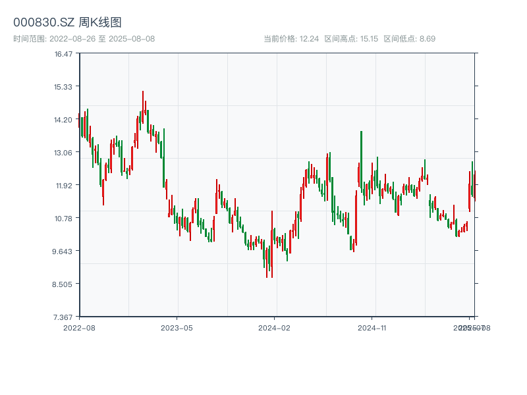The height and width of the screenshot is (395, 527).
Task: Click the 15.33 y-axis tick label
Action: pyautogui.click(x=64, y=86)
